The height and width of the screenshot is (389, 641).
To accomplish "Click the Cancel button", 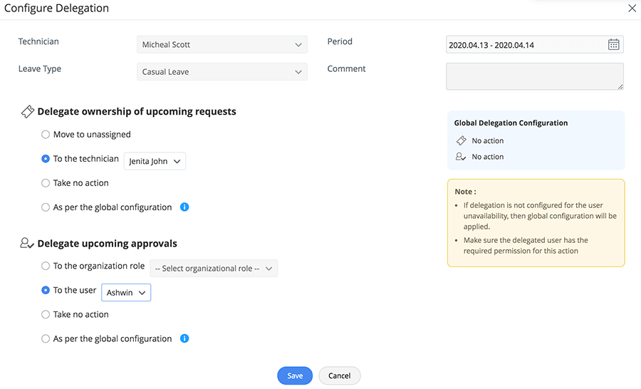I will point(340,375).
